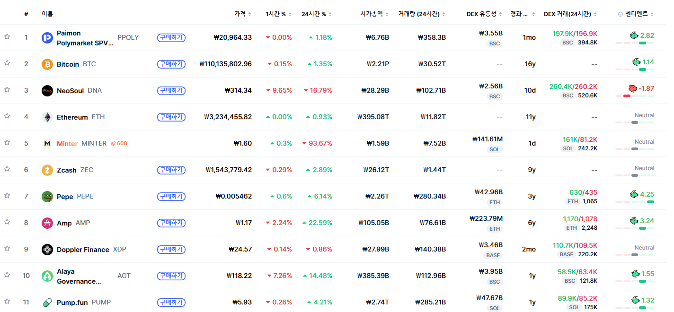
Task: Click the Minter M logo
Action: [x=47, y=144]
